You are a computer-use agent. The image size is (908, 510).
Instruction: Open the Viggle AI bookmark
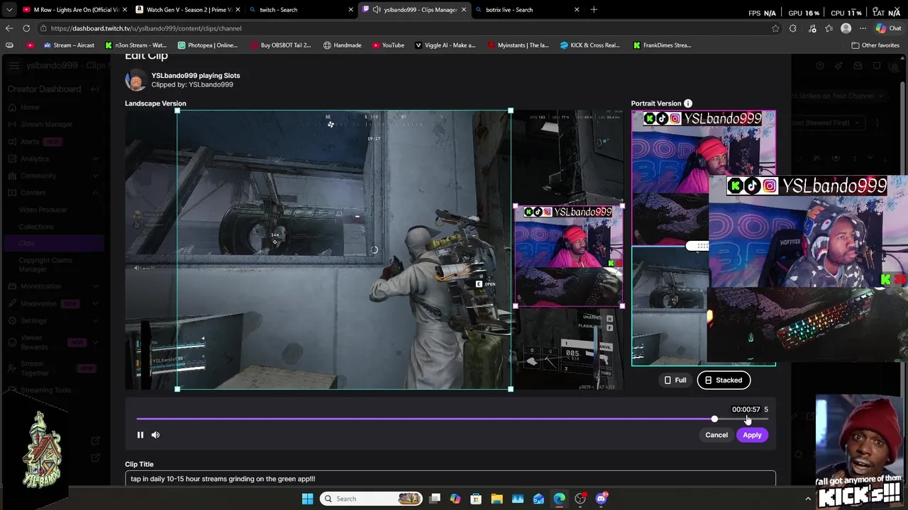(x=445, y=45)
